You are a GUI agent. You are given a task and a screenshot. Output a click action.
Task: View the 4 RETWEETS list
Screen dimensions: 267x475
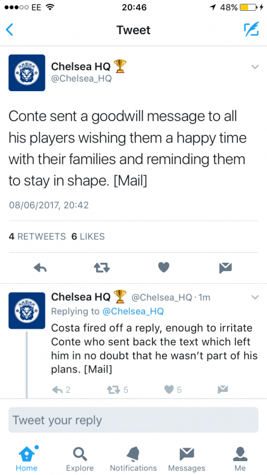click(37, 237)
